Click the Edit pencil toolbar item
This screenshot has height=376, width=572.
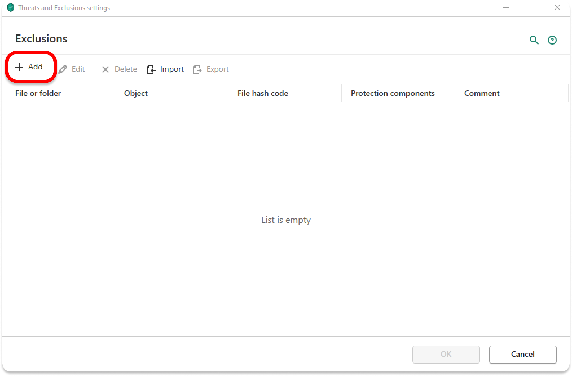click(72, 69)
